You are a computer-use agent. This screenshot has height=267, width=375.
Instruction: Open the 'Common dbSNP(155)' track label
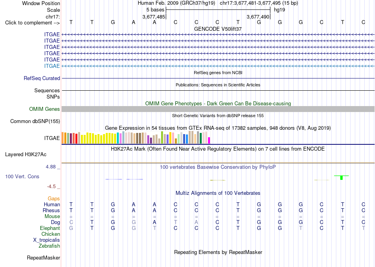pos(35,121)
